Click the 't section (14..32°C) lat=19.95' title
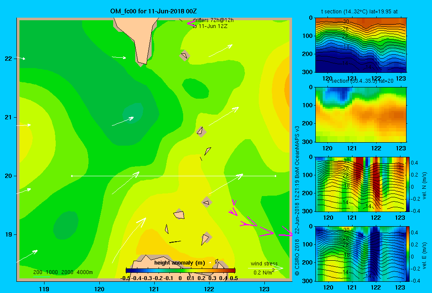This screenshot has height=293, width=432. [359, 12]
